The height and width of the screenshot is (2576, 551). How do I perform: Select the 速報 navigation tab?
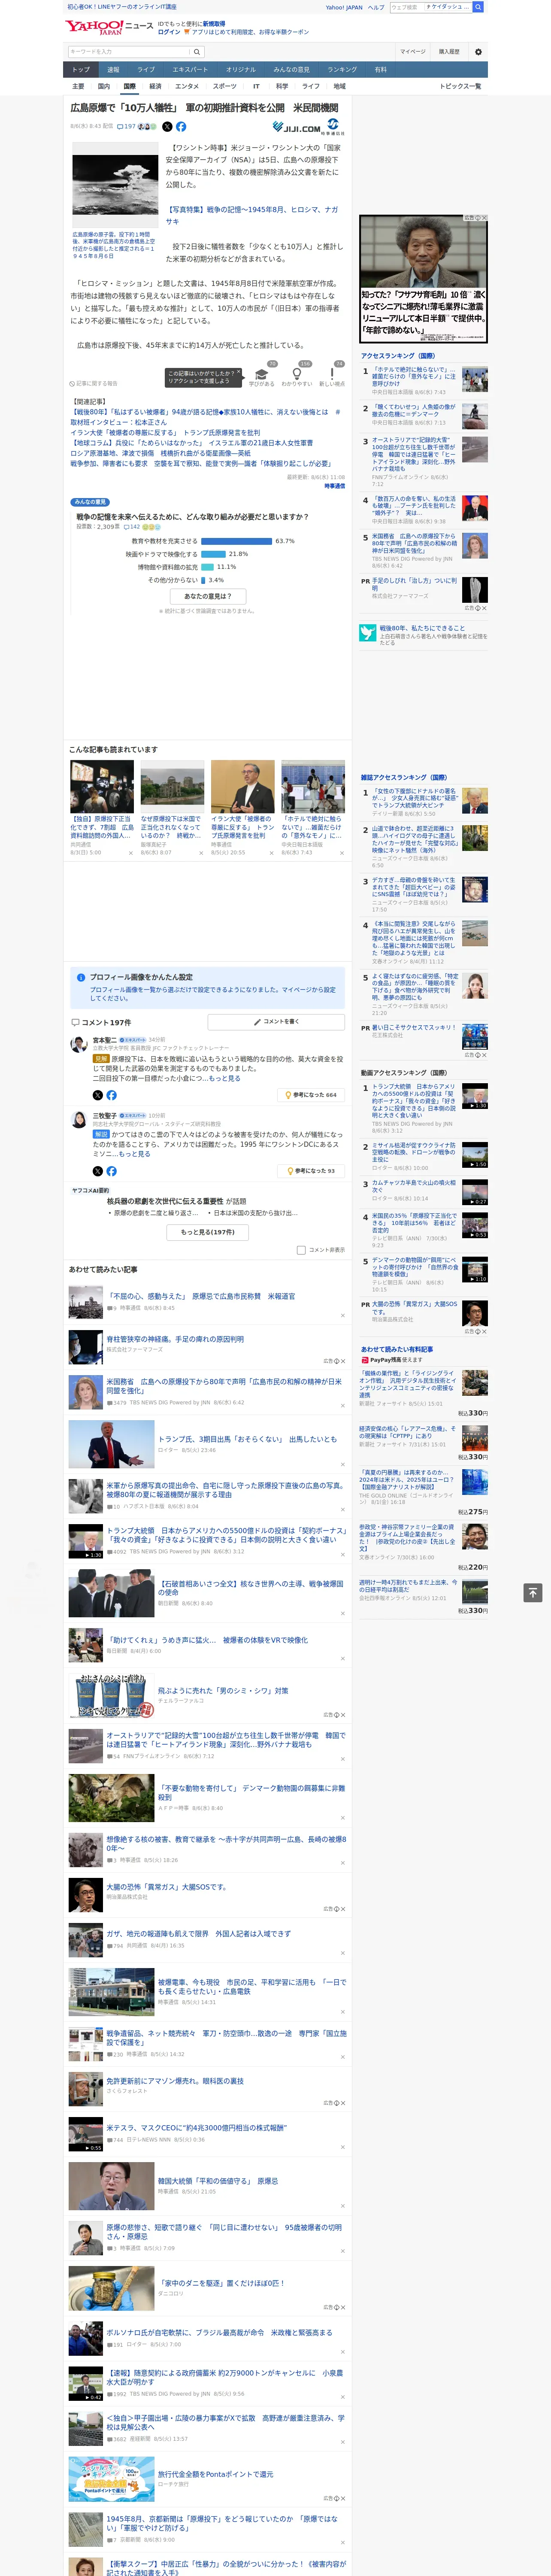click(x=113, y=70)
